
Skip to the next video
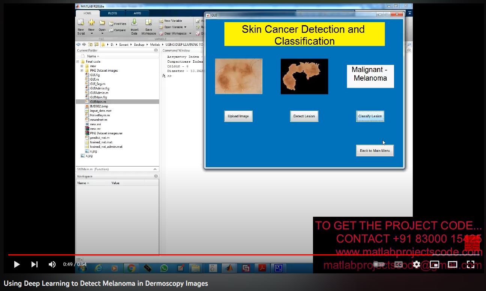coord(34,264)
